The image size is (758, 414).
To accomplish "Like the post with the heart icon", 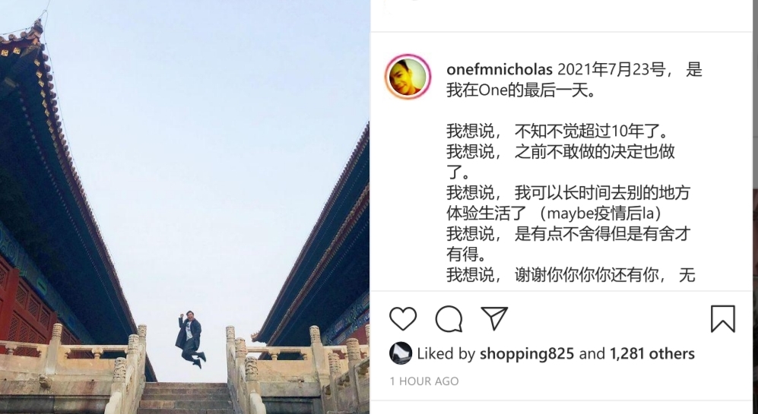I will (403, 319).
